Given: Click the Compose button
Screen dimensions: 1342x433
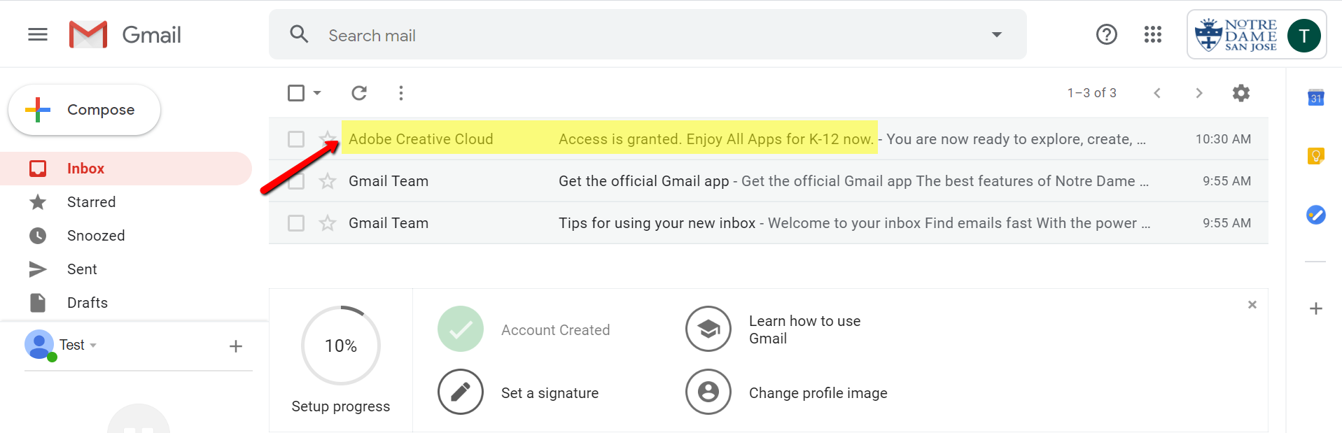Looking at the screenshot, I should (x=84, y=110).
